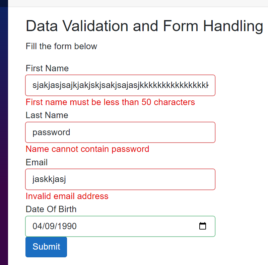The image size is (268, 265).
Task: Click the Data Validation and Form Handling heading
Action: coord(144,26)
